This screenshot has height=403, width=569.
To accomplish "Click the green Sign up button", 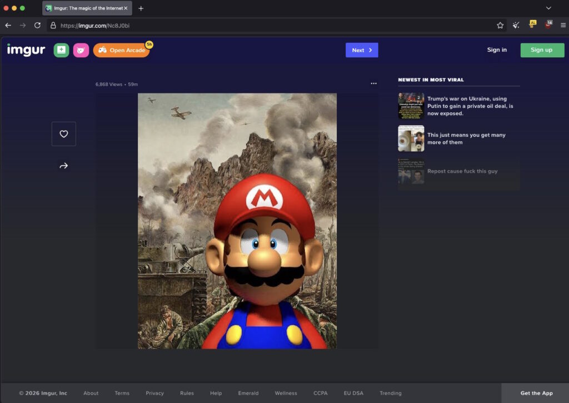I will pyautogui.click(x=542, y=50).
